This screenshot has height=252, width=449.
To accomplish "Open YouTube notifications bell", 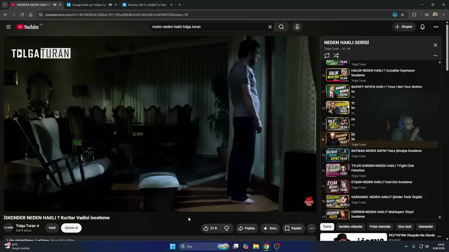I will point(423,27).
